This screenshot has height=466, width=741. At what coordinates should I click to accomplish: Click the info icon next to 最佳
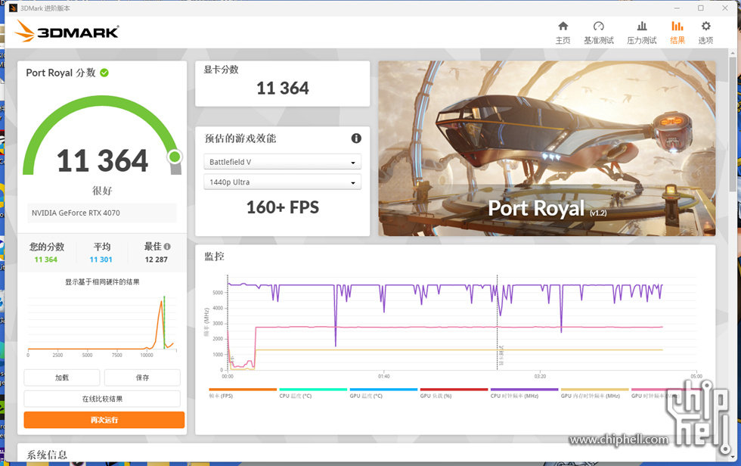(x=167, y=246)
